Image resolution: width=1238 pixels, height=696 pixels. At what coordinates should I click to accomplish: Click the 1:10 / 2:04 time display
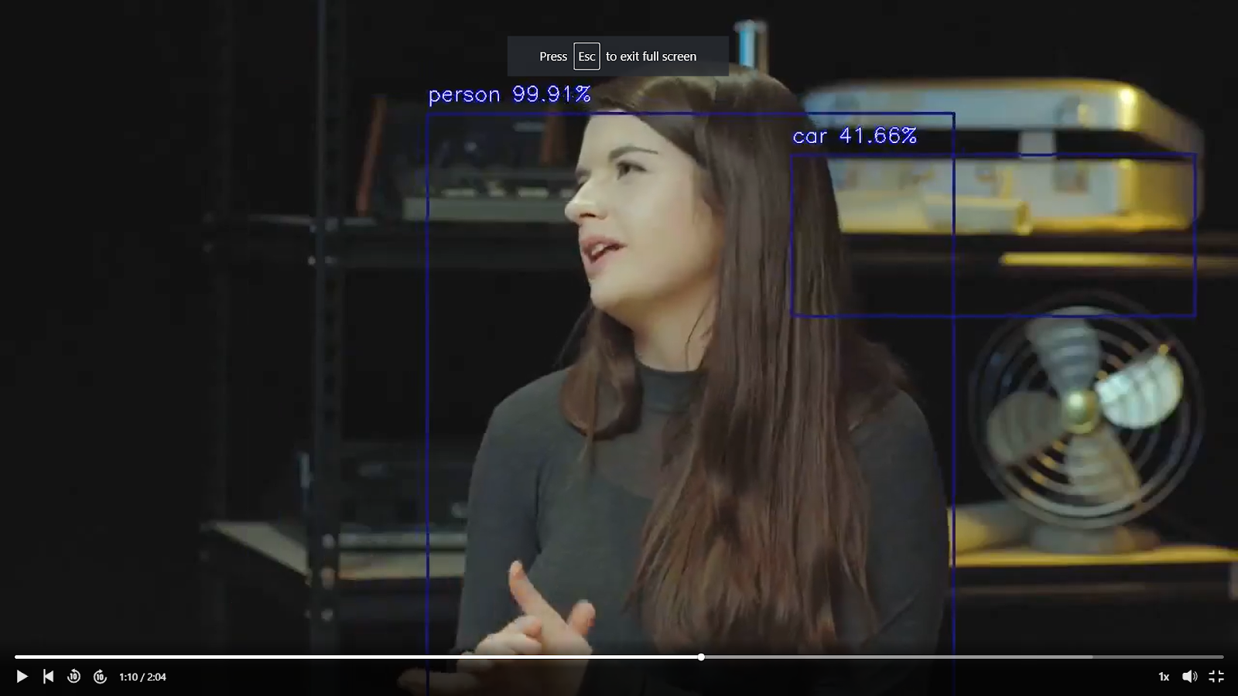coord(142,677)
